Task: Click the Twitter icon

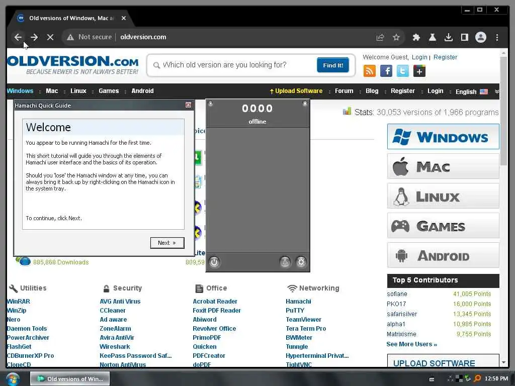Action: pyautogui.click(x=403, y=70)
